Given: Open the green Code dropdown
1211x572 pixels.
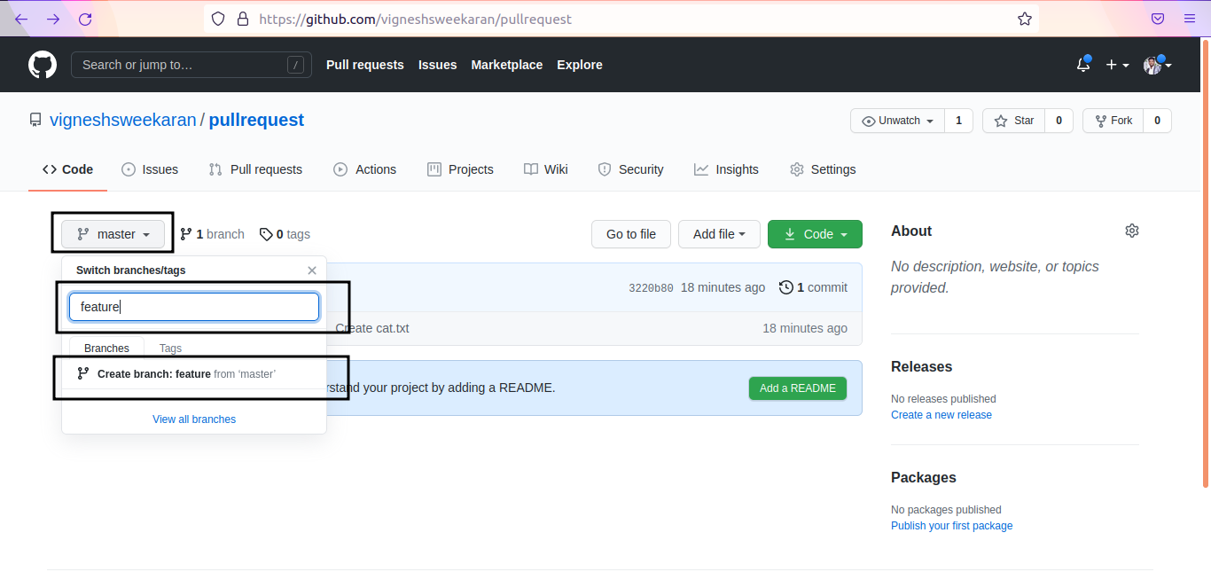Looking at the screenshot, I should point(815,234).
